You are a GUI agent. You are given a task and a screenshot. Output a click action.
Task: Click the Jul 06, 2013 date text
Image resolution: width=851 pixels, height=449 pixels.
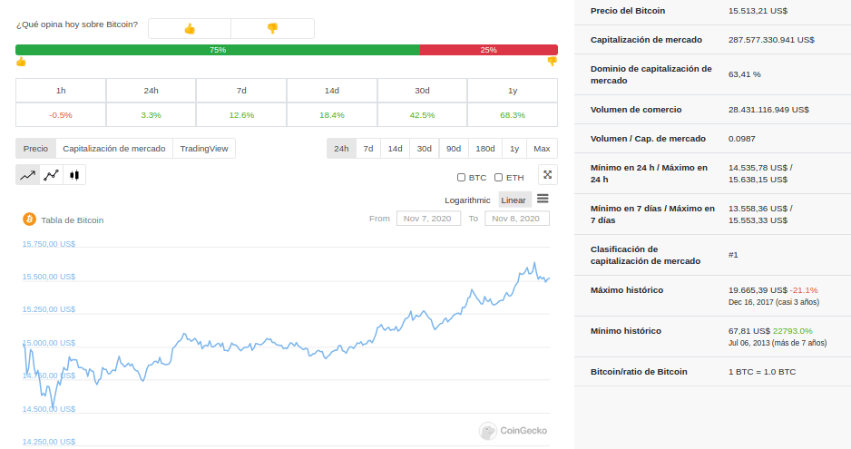(749, 343)
